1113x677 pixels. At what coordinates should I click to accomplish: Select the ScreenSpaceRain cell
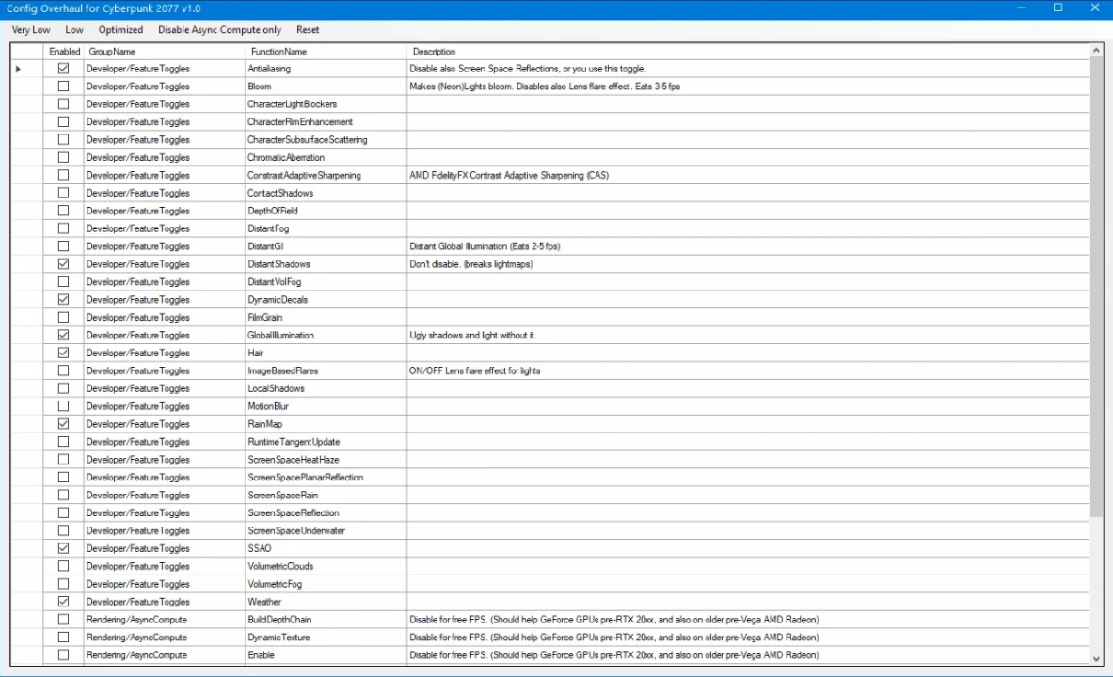(326, 496)
